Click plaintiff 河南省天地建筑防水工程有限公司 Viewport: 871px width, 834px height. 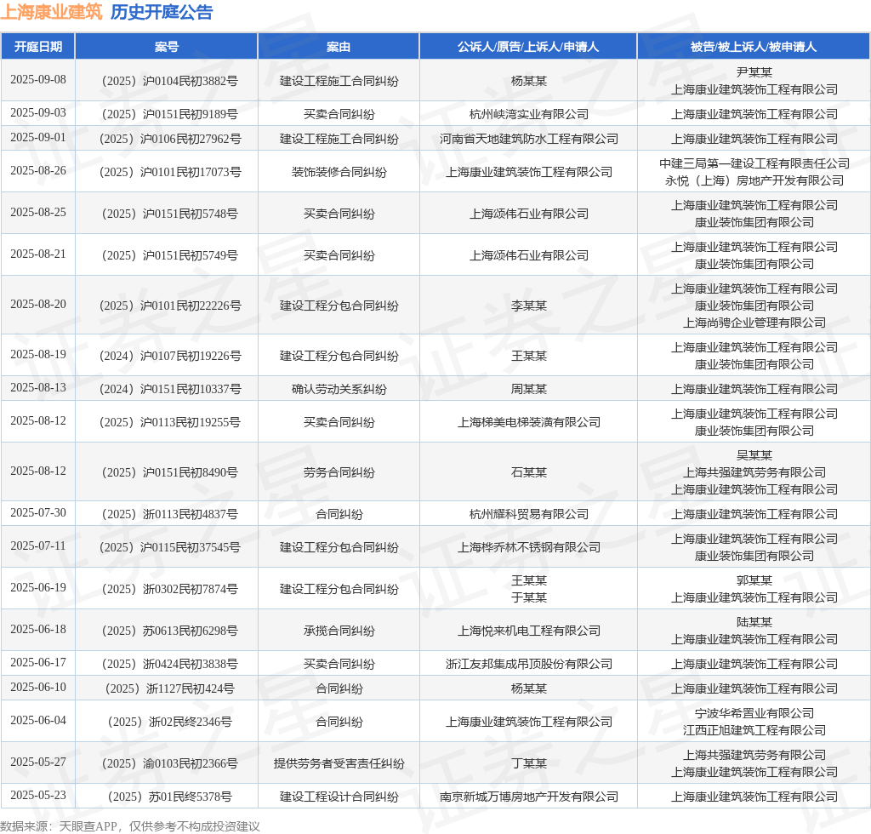529,139
